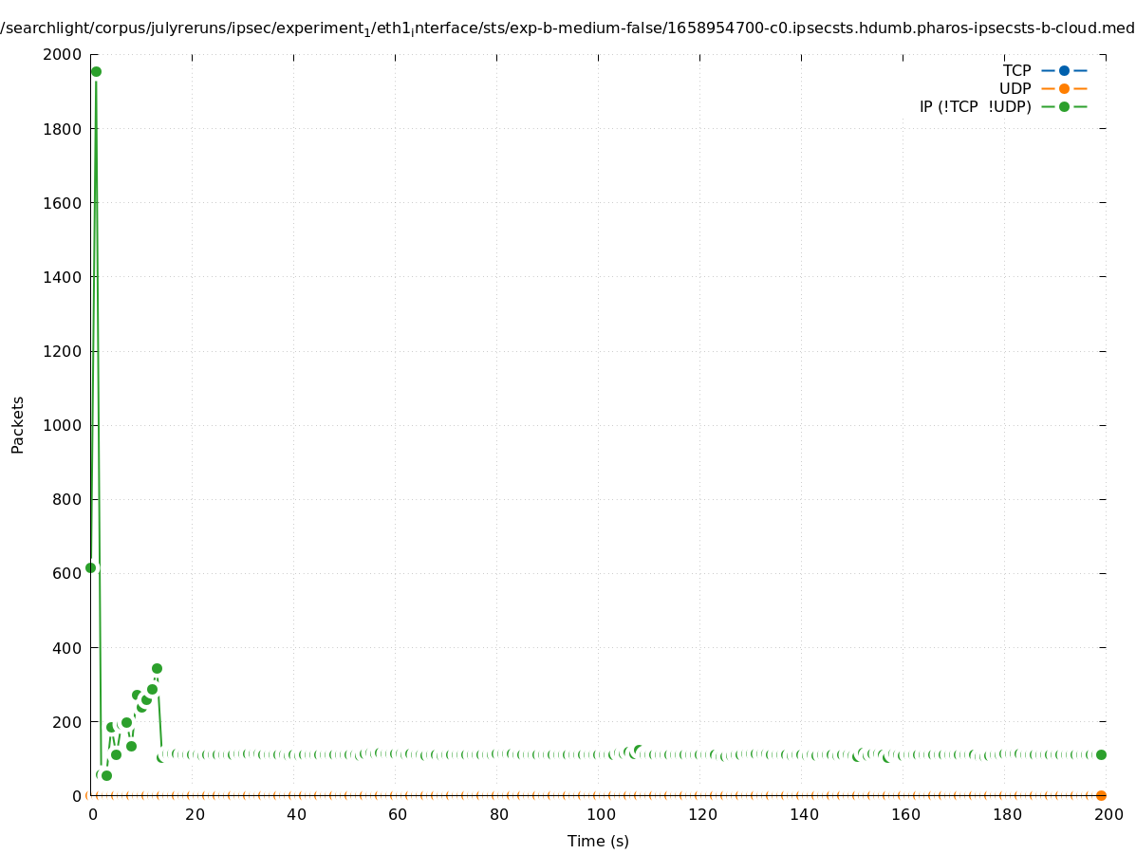1136x854 pixels.
Task: Click the file path chart title
Action: coord(568,28)
